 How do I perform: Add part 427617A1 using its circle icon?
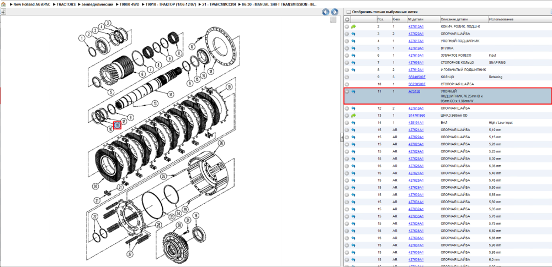click(347, 41)
